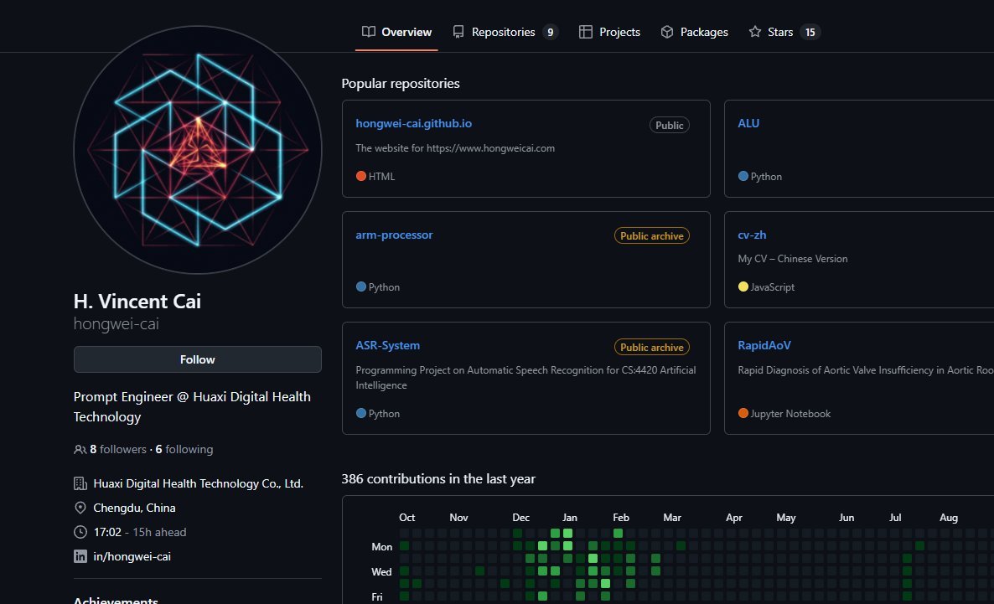Go to the Projects tab
994x604 pixels.
pos(610,32)
